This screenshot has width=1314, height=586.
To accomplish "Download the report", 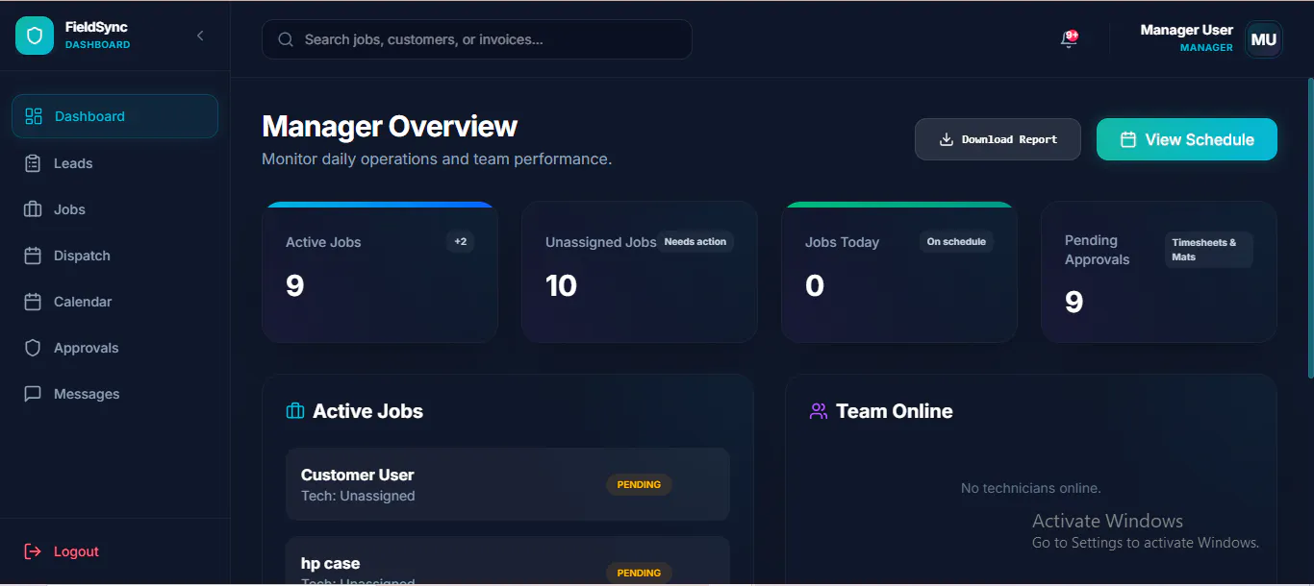I will click(x=998, y=139).
